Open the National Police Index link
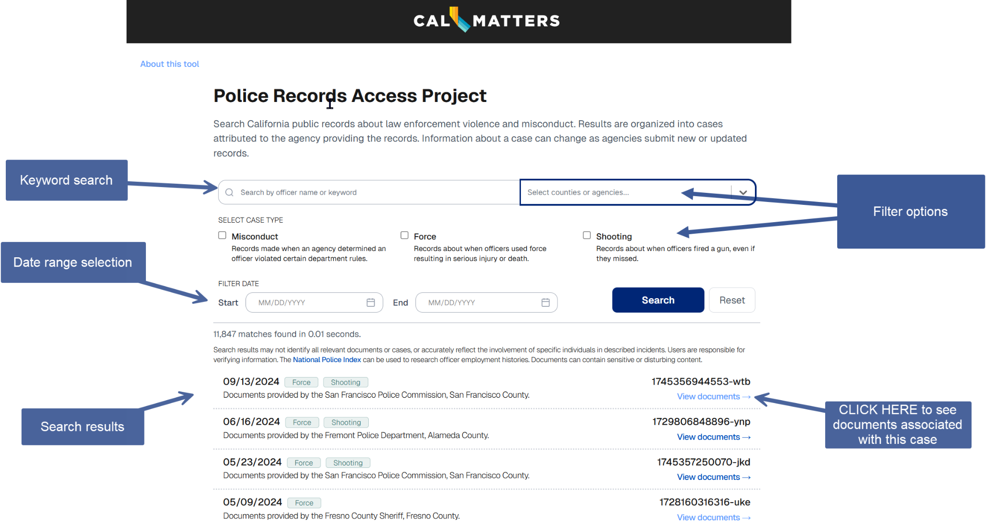This screenshot has height=529, width=986. pyautogui.click(x=326, y=360)
